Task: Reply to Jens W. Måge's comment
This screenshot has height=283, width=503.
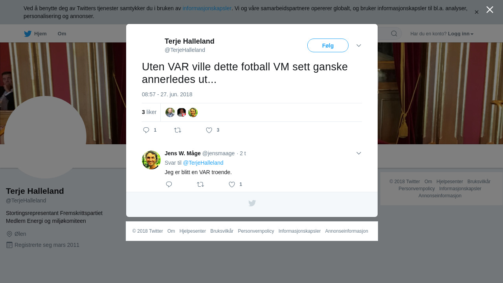Action: click(169, 184)
